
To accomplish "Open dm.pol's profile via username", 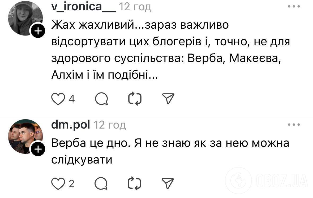I will tap(70, 124).
